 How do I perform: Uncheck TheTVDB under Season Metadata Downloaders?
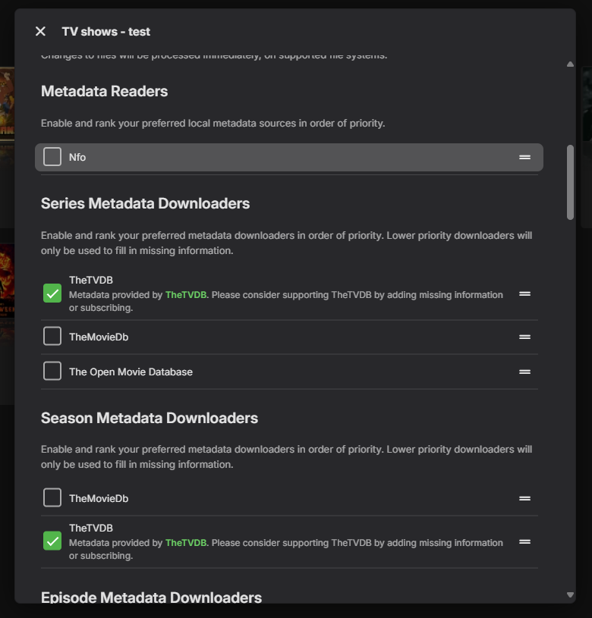pos(52,541)
